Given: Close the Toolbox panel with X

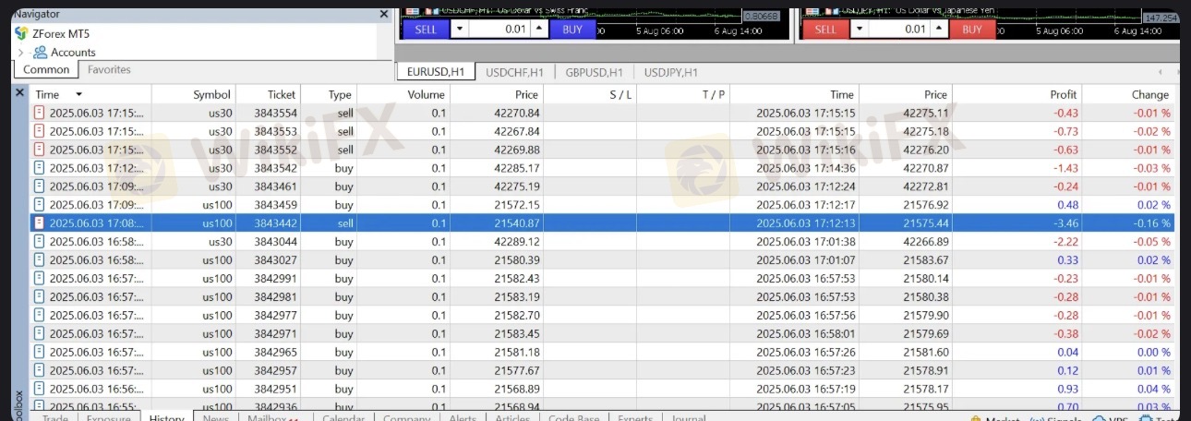Looking at the screenshot, I should pyautogui.click(x=19, y=93).
